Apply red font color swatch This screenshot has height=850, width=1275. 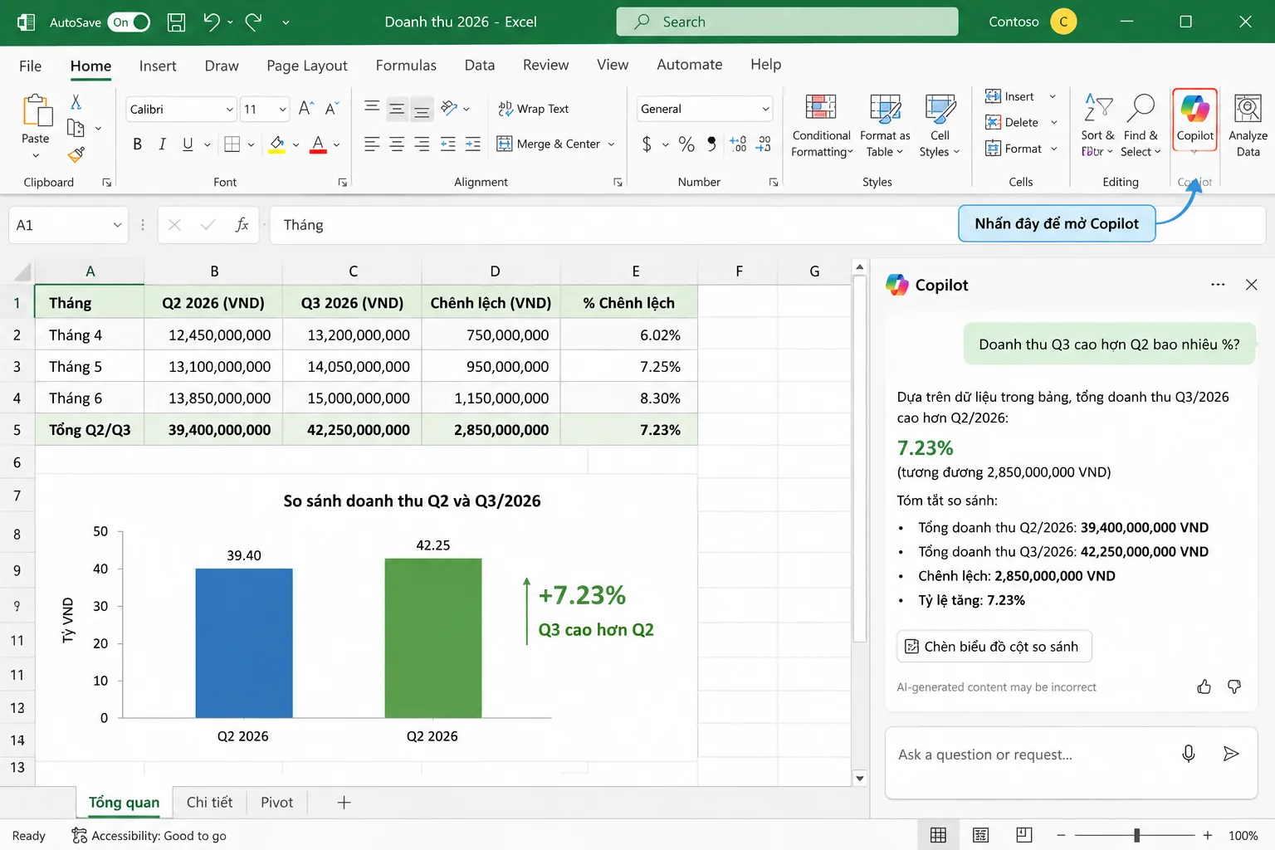(x=318, y=145)
